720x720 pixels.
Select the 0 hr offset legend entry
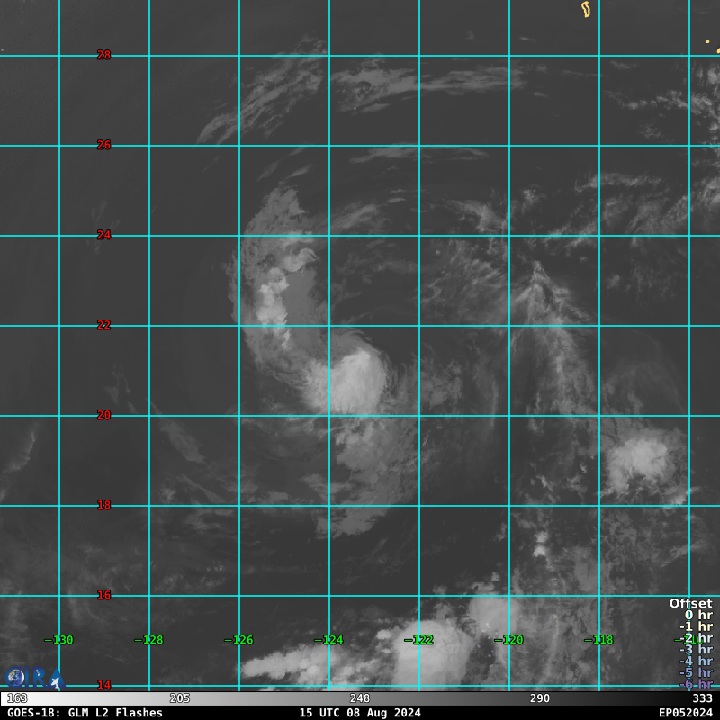click(x=697, y=616)
